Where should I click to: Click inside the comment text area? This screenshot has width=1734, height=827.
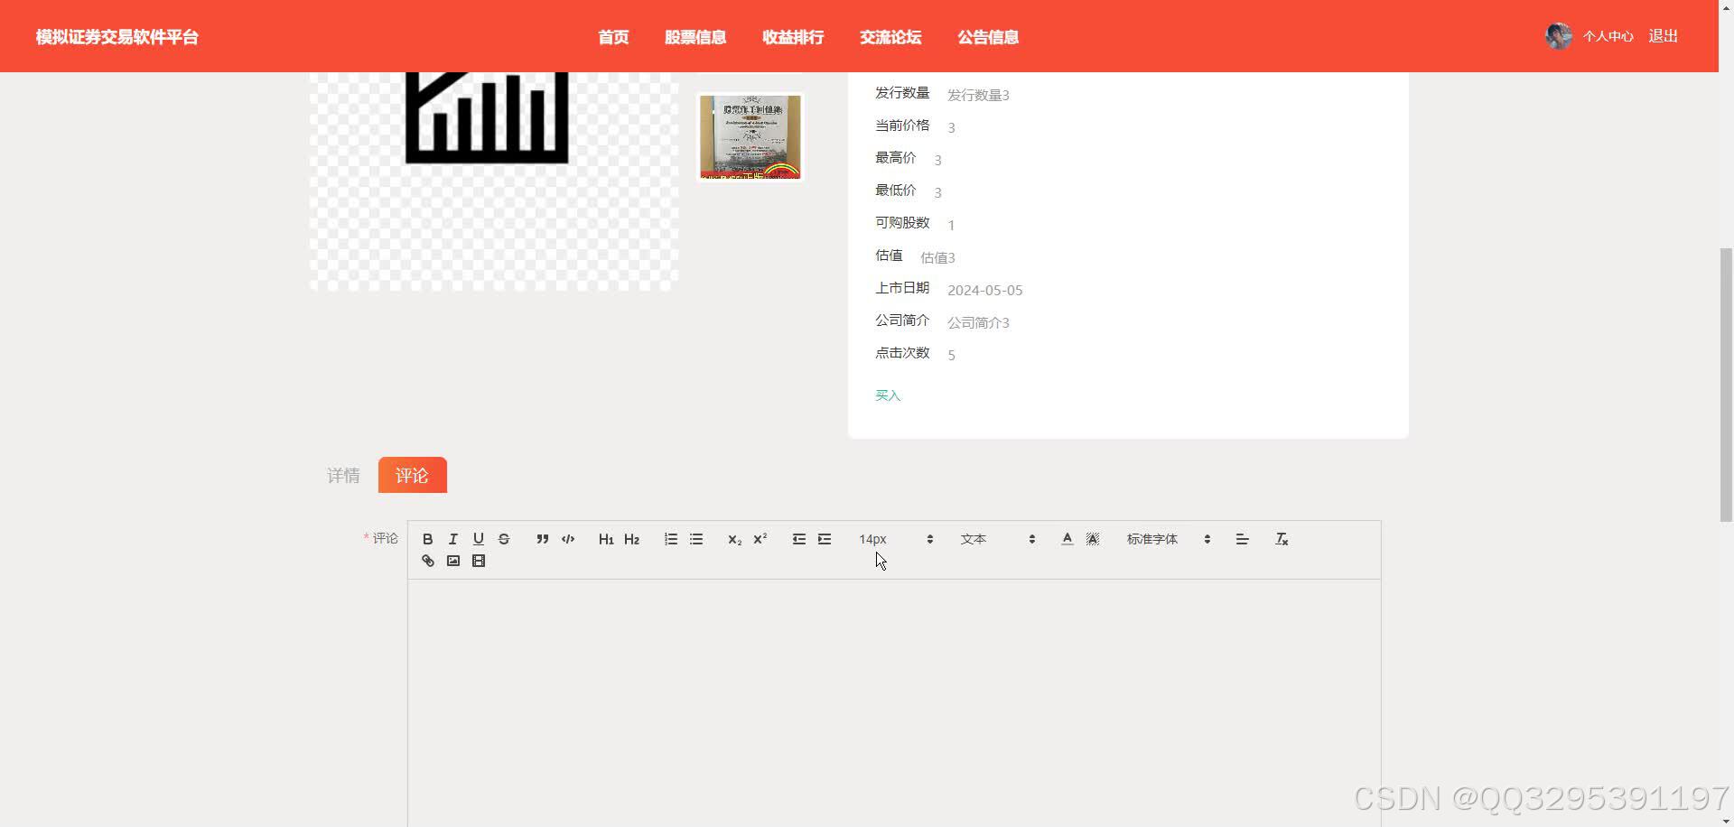click(x=894, y=702)
